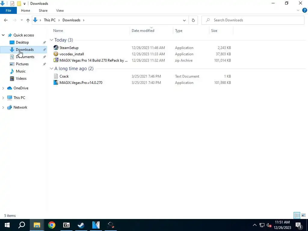The width and height of the screenshot is (308, 231).
Task: Click the muted volume tray icon
Action: click(x=269, y=225)
